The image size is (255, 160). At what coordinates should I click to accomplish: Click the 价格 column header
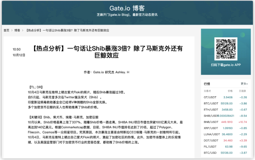coord(230,91)
